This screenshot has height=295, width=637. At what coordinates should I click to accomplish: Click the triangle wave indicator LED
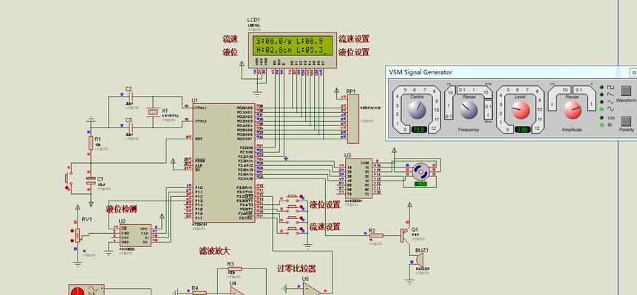click(602, 101)
